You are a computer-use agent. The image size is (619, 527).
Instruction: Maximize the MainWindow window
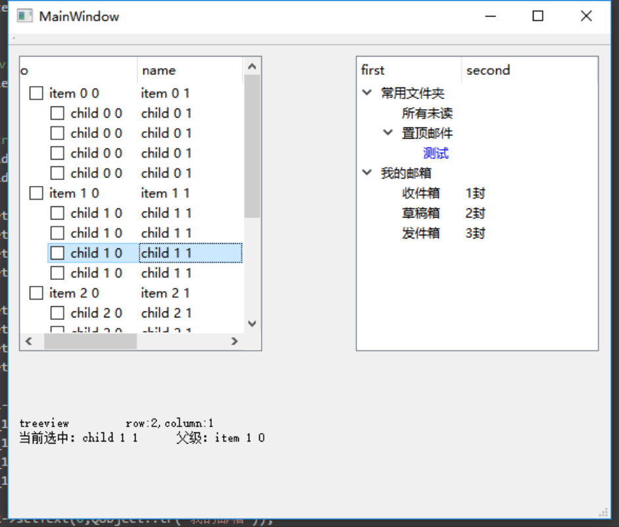[x=537, y=16]
